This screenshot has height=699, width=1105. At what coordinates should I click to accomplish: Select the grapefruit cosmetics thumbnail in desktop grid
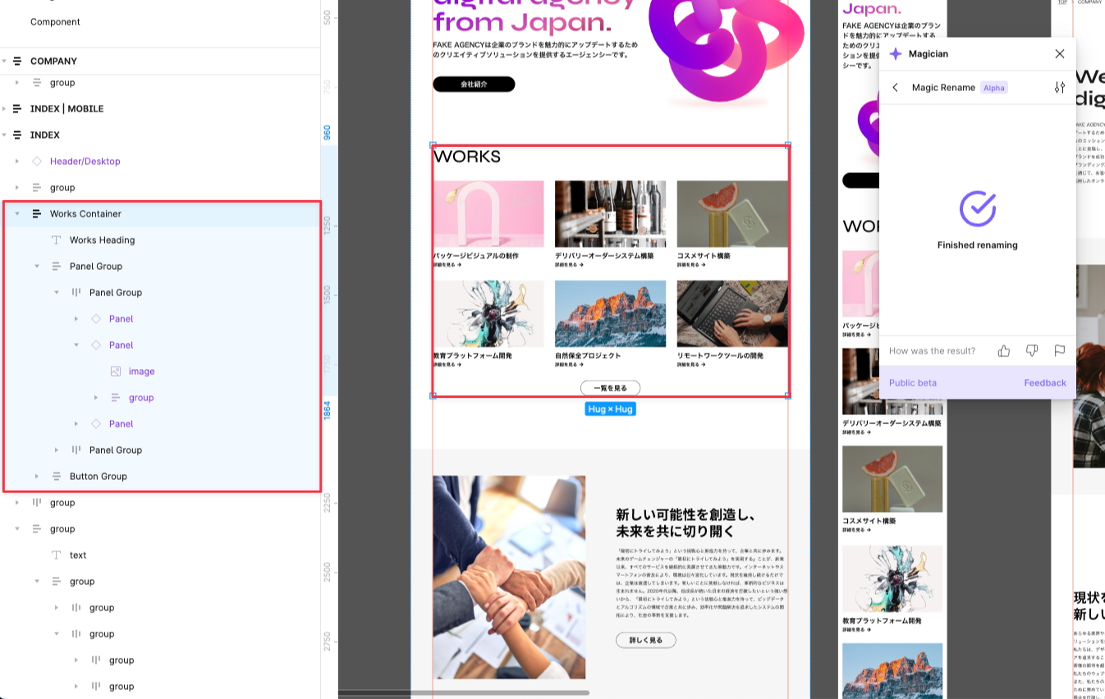732,213
